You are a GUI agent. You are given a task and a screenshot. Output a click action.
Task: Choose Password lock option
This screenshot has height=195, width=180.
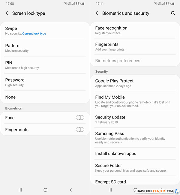point(45,82)
